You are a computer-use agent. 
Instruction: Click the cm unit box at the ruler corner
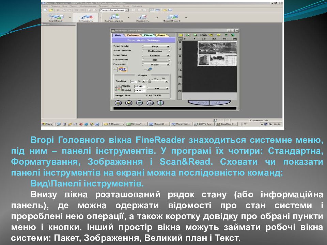pyautogui.click(x=180, y=39)
